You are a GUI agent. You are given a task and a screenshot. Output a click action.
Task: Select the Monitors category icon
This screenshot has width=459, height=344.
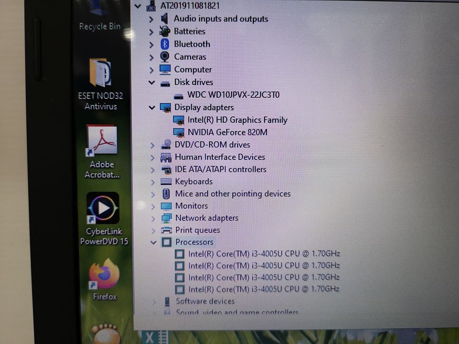click(x=166, y=206)
